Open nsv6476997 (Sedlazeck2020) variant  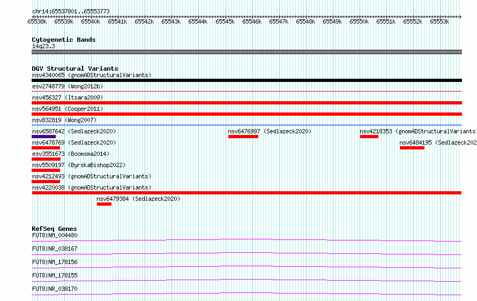point(270,131)
